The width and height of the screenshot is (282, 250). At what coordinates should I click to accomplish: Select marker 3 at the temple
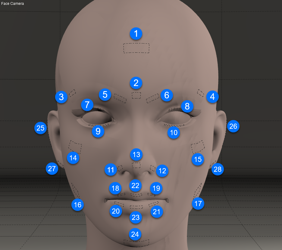[x=61, y=97]
